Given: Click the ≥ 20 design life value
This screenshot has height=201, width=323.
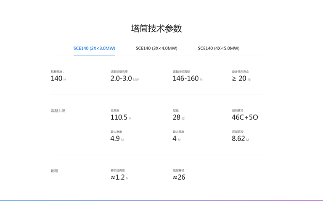Looking at the screenshot, I should [x=239, y=78].
